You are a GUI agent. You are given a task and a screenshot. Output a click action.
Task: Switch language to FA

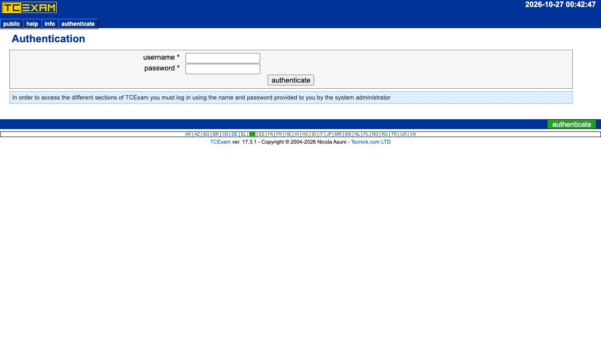click(x=270, y=134)
